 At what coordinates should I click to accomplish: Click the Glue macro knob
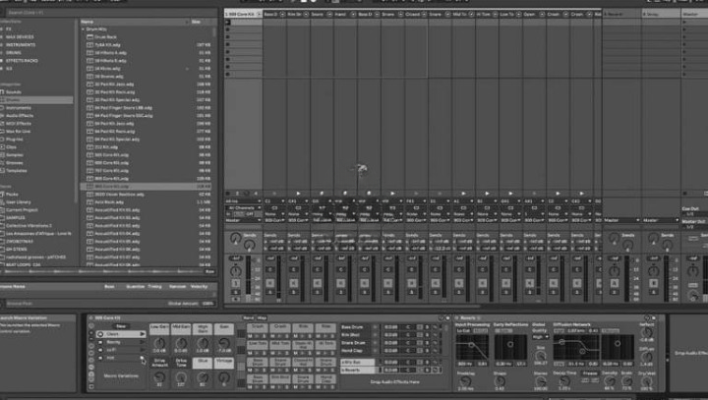[x=203, y=377]
